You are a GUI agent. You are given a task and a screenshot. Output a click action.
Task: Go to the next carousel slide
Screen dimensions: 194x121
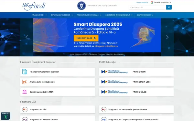coord(167,37)
